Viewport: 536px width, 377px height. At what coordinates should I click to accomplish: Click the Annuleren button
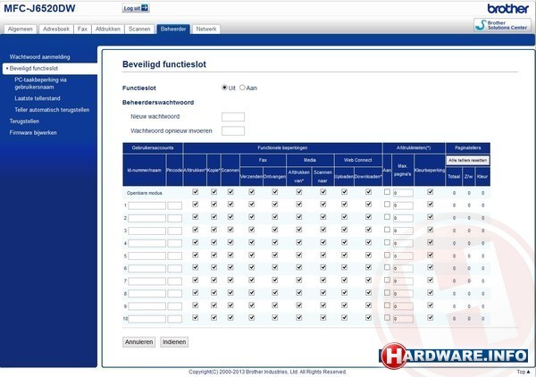click(x=139, y=342)
